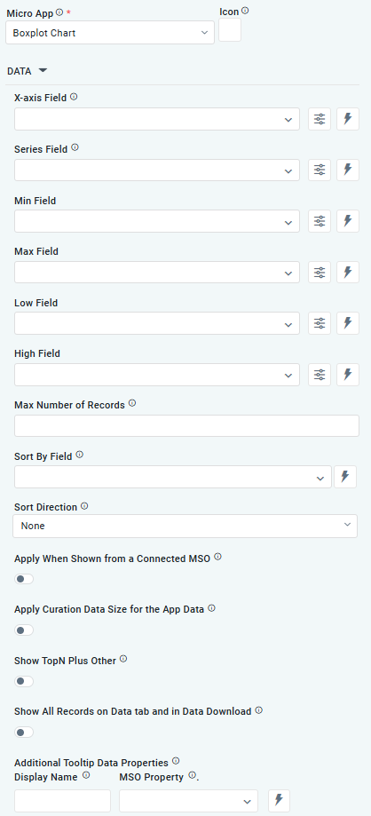Expand the Min Field dropdown
The image size is (371, 816).
pyautogui.click(x=157, y=221)
